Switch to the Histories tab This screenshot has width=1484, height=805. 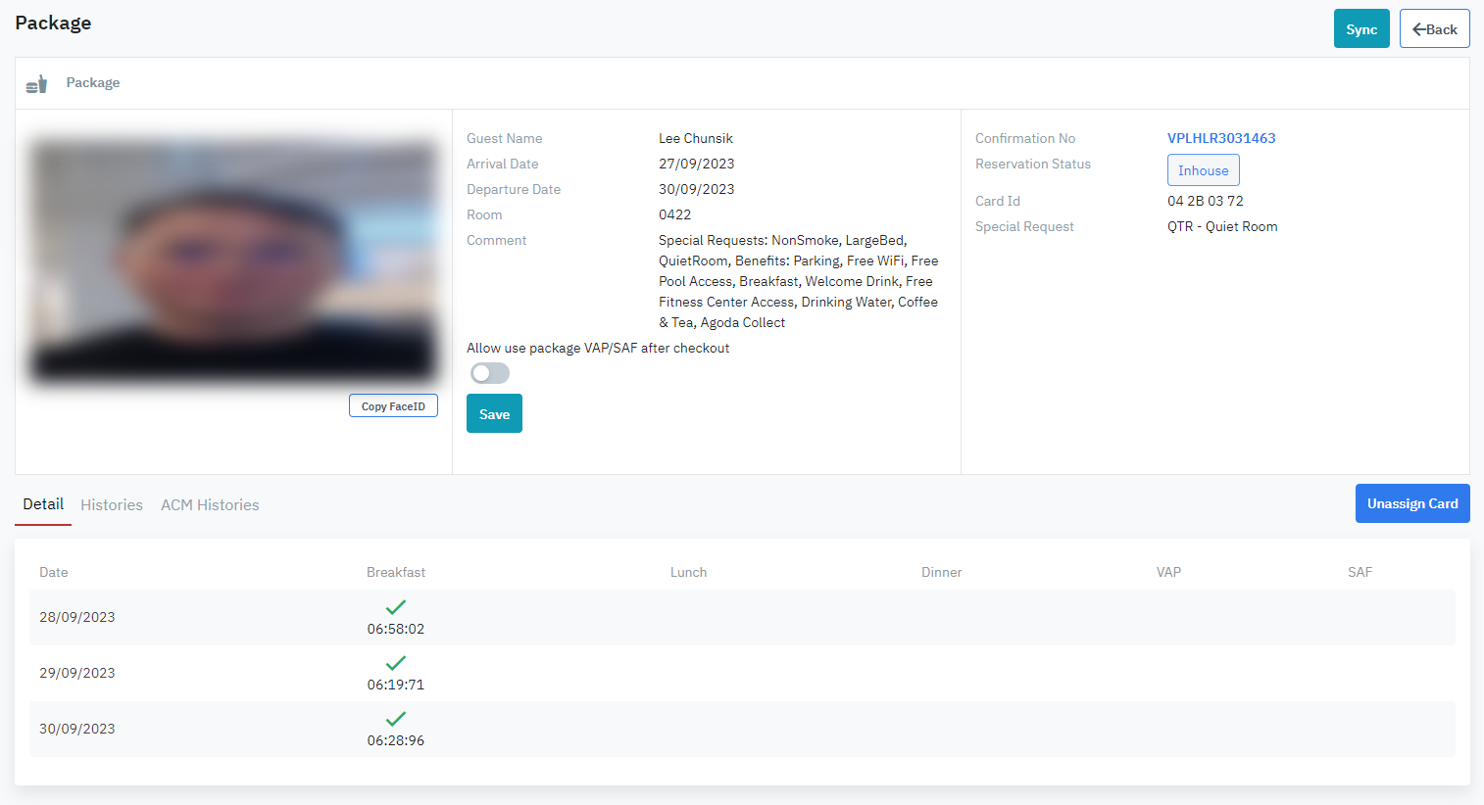click(x=112, y=505)
